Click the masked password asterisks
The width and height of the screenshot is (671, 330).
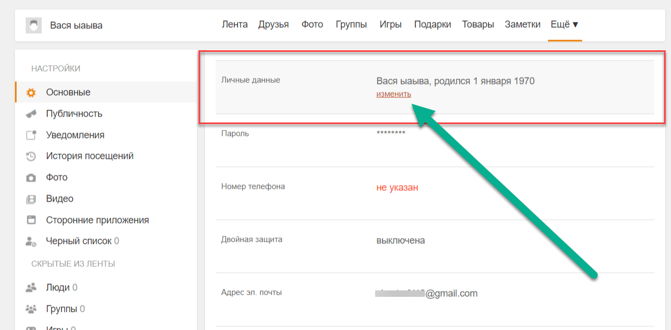tap(391, 133)
